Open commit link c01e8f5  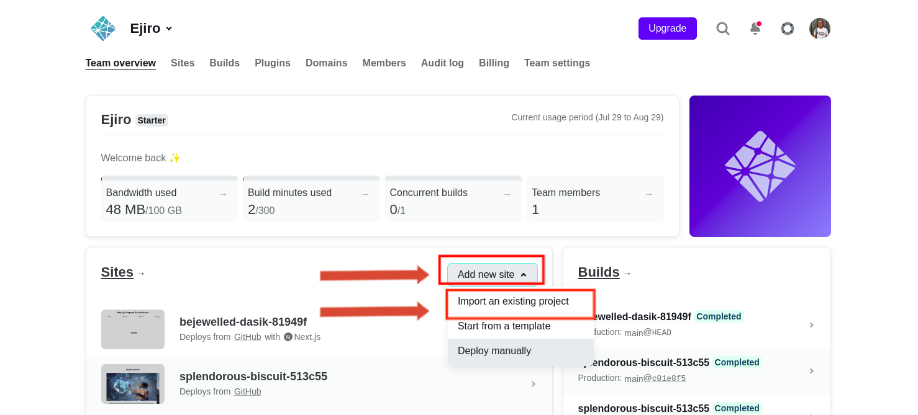[x=668, y=378]
